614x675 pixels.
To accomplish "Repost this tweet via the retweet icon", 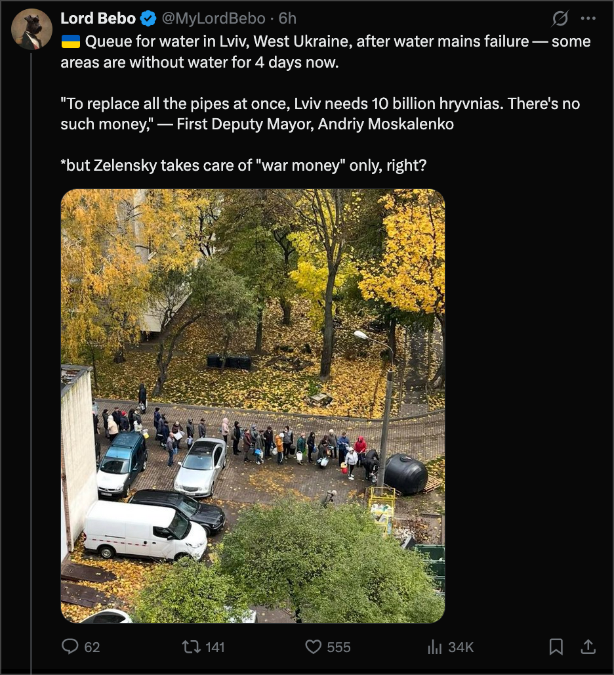I will tap(191, 647).
